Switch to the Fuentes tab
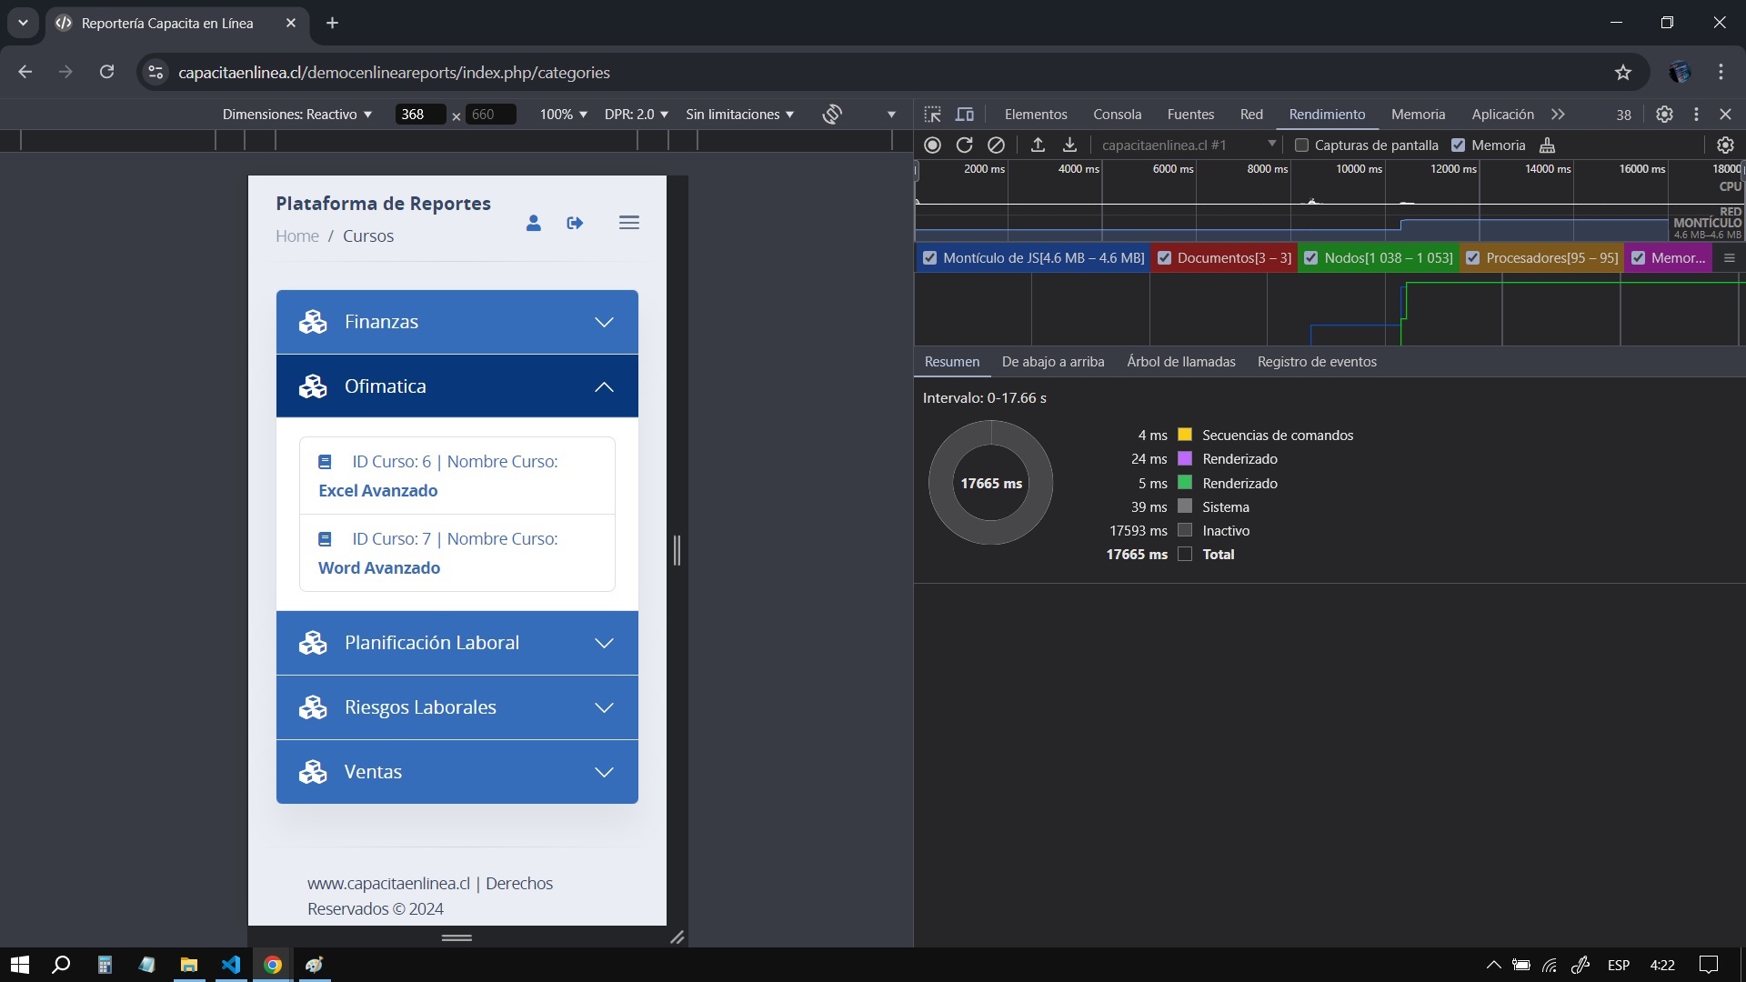Screen dimensions: 1746x982 [x=1190, y=114]
